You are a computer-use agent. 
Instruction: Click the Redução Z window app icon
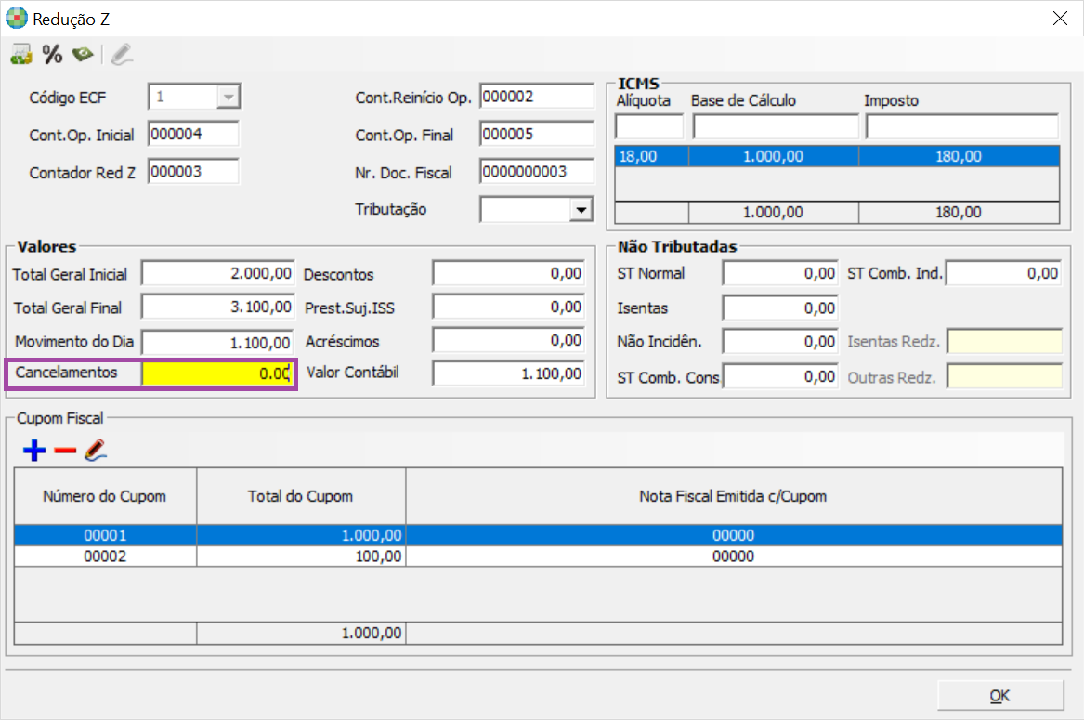click(17, 18)
